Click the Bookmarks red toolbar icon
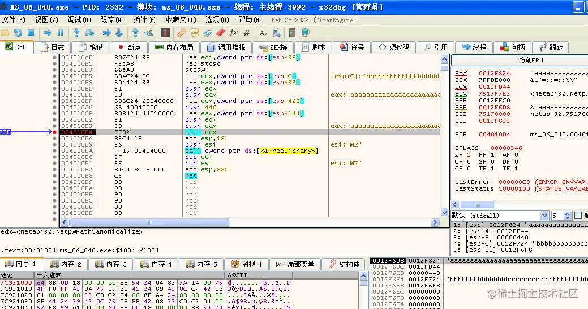Image resolution: width=588 pixels, height=309 pixels. (221, 33)
